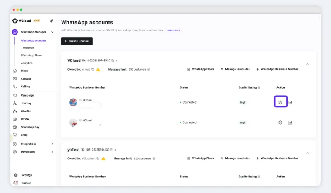The width and height of the screenshot is (331, 193).
Task: Collapse the WhatsApp Manager menu chevron
Action: coord(53,32)
